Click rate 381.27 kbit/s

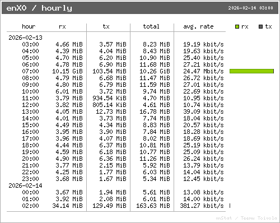tap(202, 206)
